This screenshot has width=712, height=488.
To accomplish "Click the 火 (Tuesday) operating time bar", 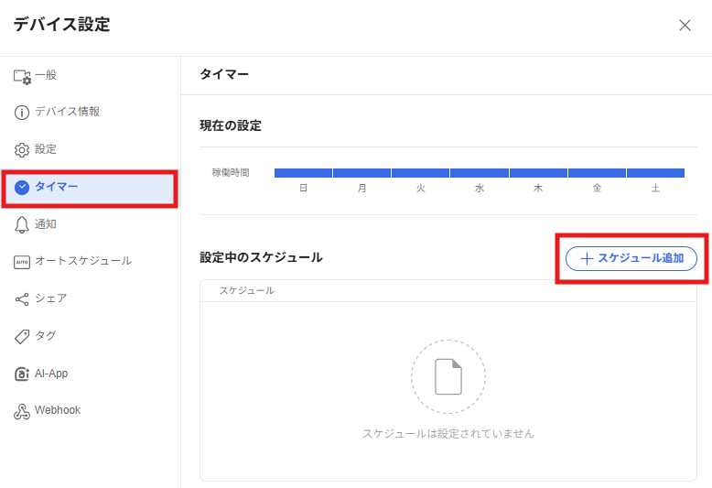I will [x=420, y=173].
